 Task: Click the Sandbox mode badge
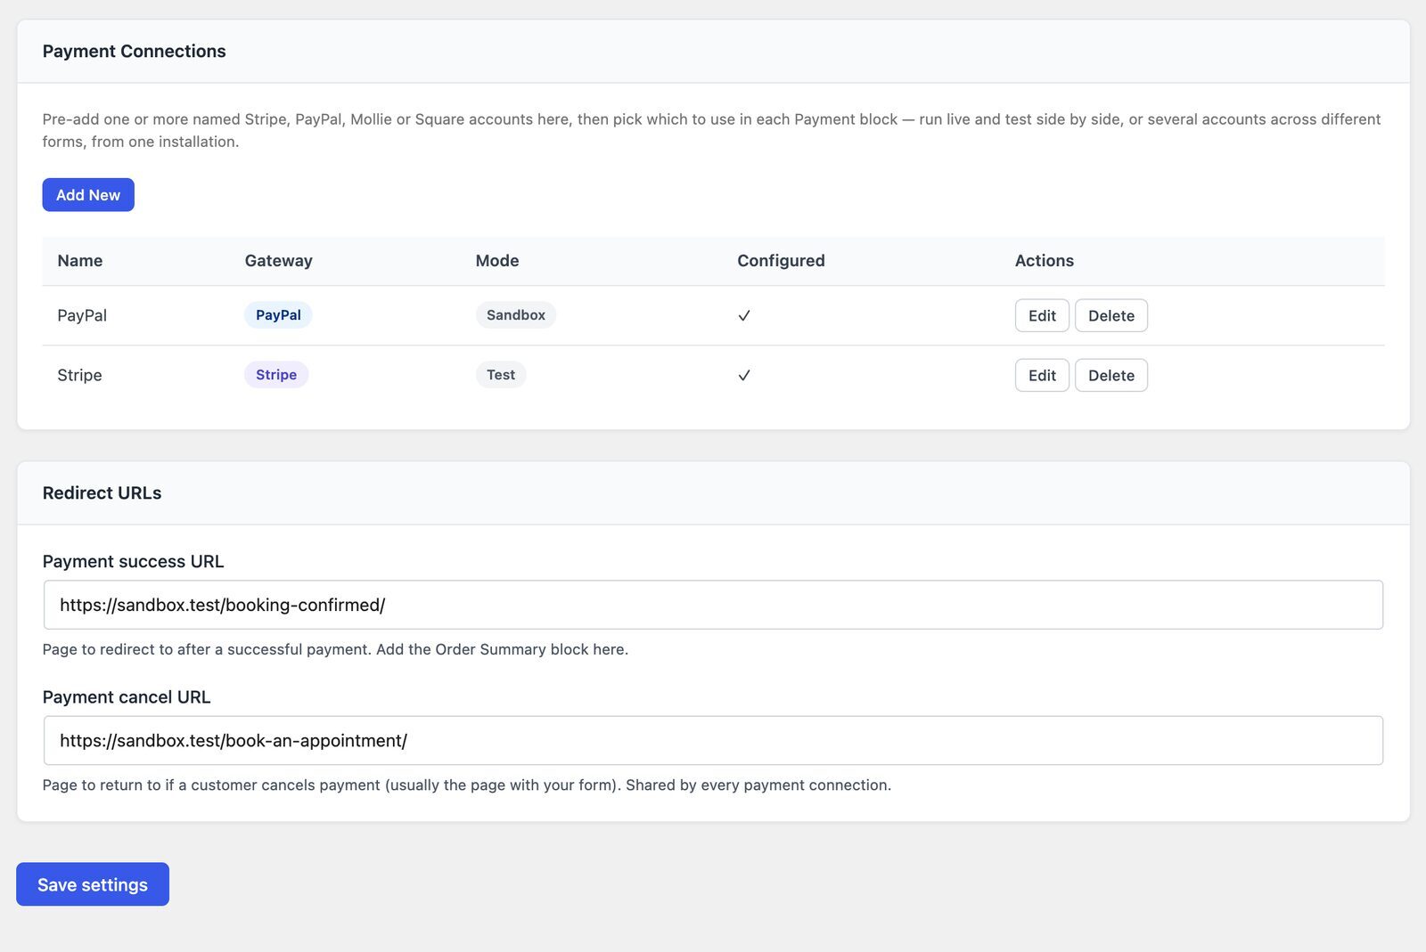[516, 315]
